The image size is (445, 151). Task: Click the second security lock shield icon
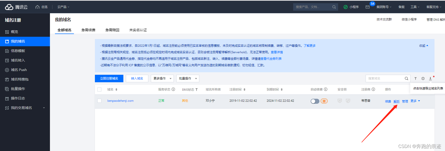pos(348,101)
